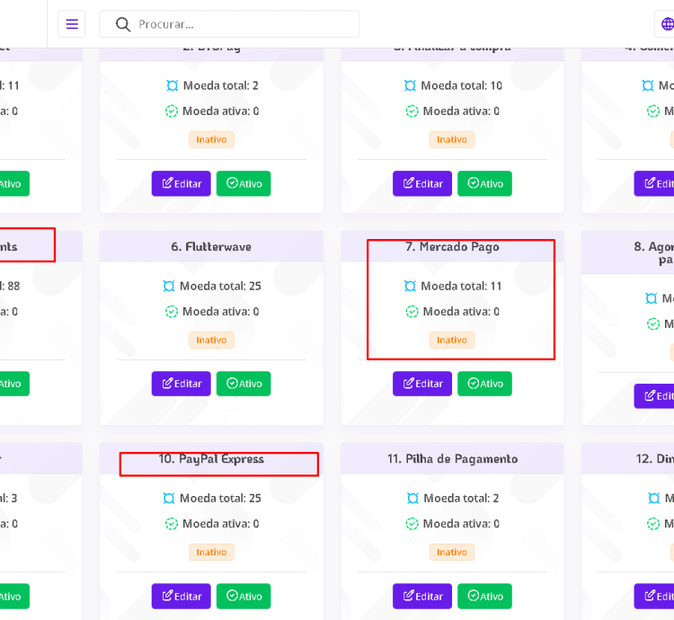Click Ativo on Pilha de Pagamento card
Viewport: 674px width, 620px height.
pos(484,596)
